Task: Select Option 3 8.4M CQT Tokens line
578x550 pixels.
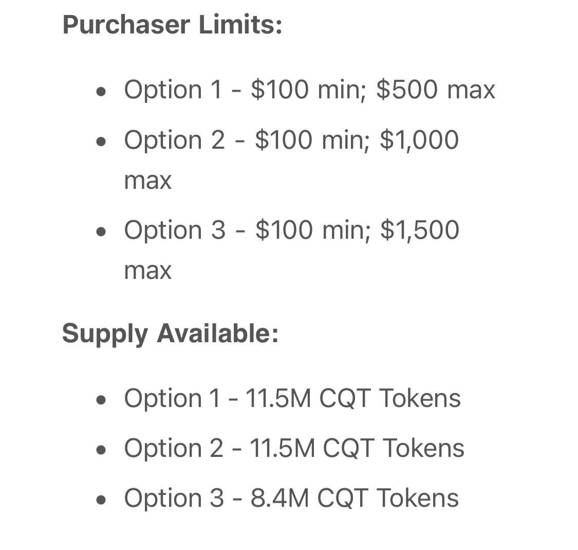Action: [x=291, y=499]
